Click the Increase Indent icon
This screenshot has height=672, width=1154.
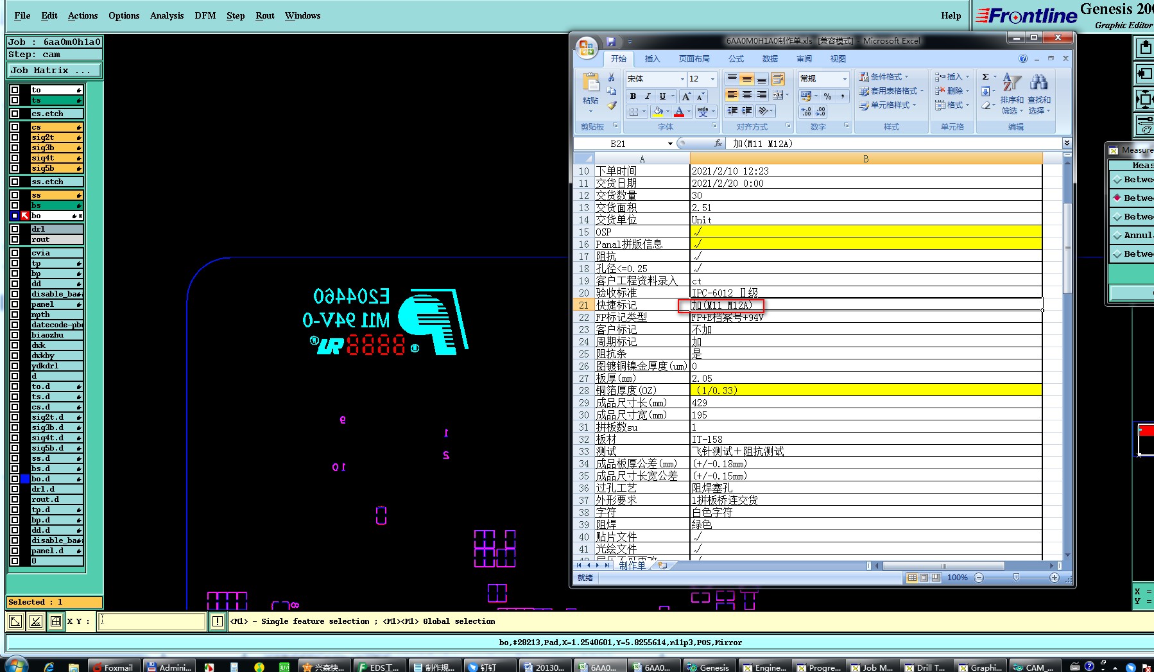click(747, 111)
